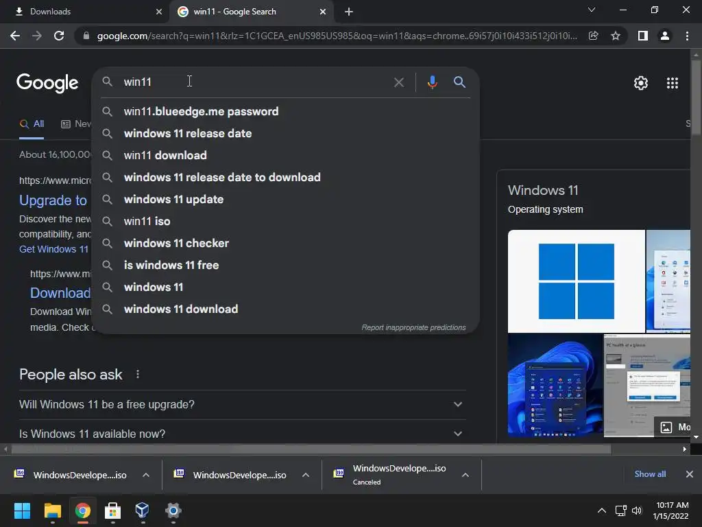Viewport: 702px width, 527px height.
Task: Open People also ask options menu
Action: pyautogui.click(x=137, y=374)
